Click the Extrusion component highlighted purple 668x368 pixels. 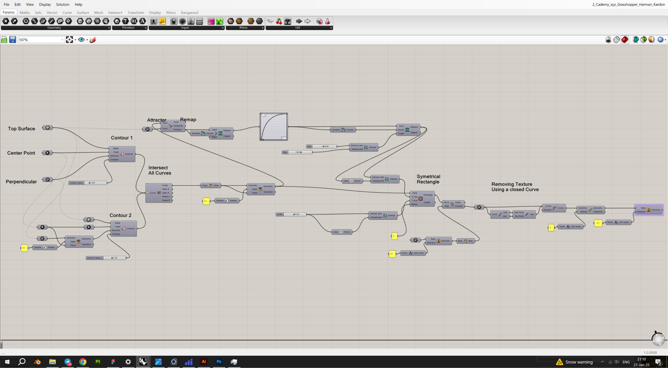(648, 210)
